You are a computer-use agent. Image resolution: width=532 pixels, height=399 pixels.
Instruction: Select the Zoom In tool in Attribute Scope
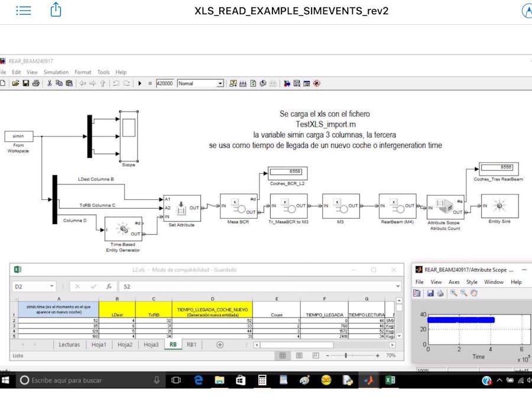[453, 293]
